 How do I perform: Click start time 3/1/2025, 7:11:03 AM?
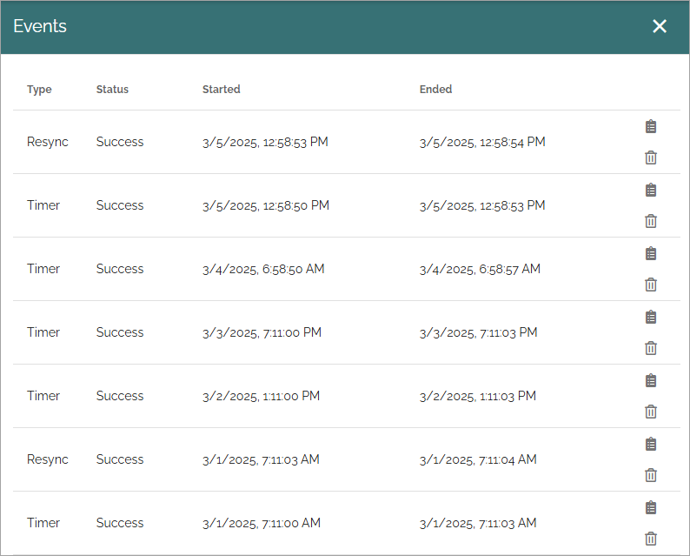[261, 459]
